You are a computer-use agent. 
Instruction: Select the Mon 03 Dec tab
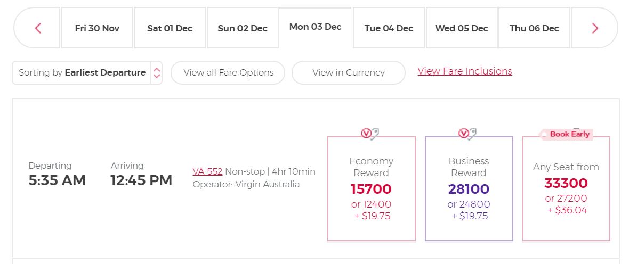[x=316, y=27]
